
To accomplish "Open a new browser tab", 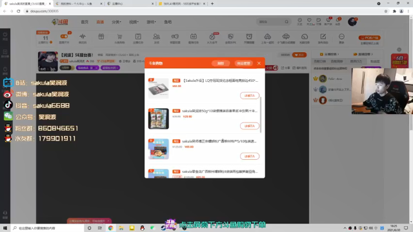I will (x=212, y=4).
